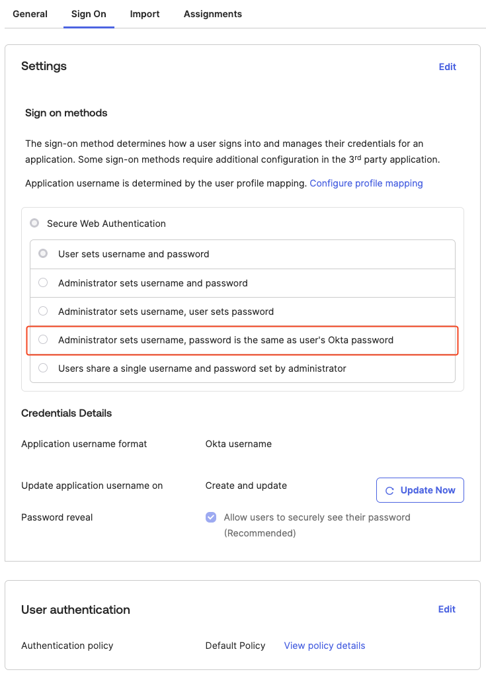Click the Okta username format value
Screen dimensions: 486x676
(238, 444)
